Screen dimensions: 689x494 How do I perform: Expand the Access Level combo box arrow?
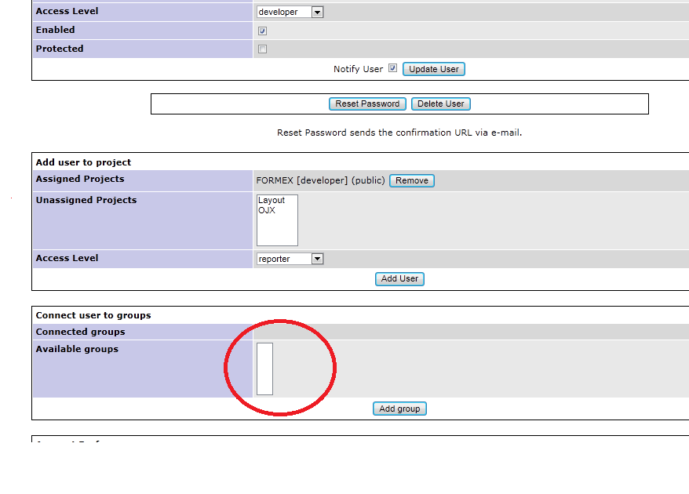tap(318, 11)
